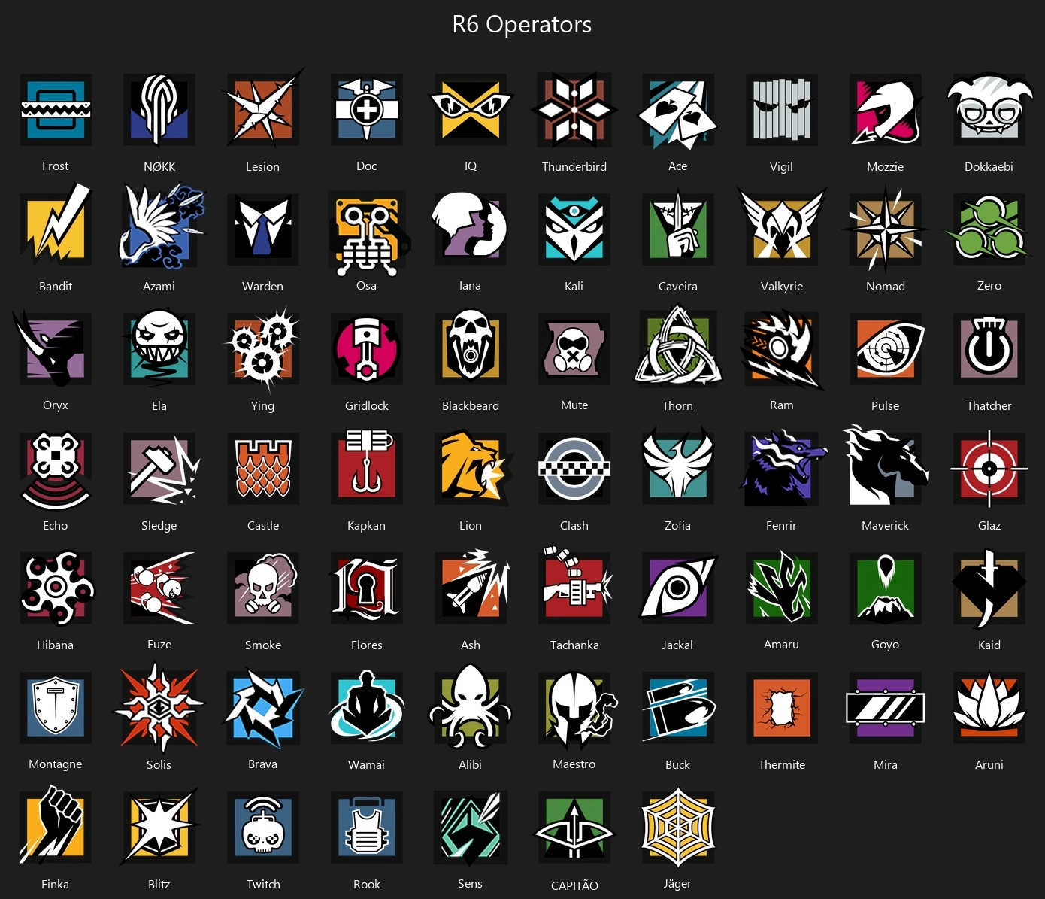
Task: Choose the Glaz crosshair target icon
Action: [x=989, y=469]
